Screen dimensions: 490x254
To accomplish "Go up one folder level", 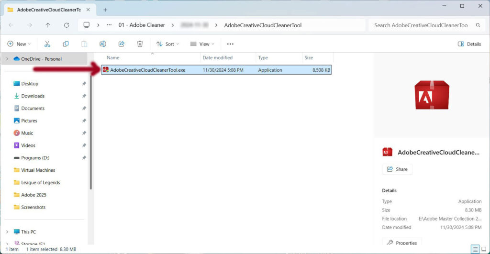I will (x=48, y=25).
